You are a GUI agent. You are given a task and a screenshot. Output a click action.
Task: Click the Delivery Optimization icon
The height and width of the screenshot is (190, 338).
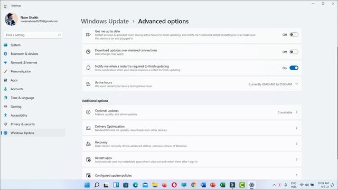click(x=88, y=128)
